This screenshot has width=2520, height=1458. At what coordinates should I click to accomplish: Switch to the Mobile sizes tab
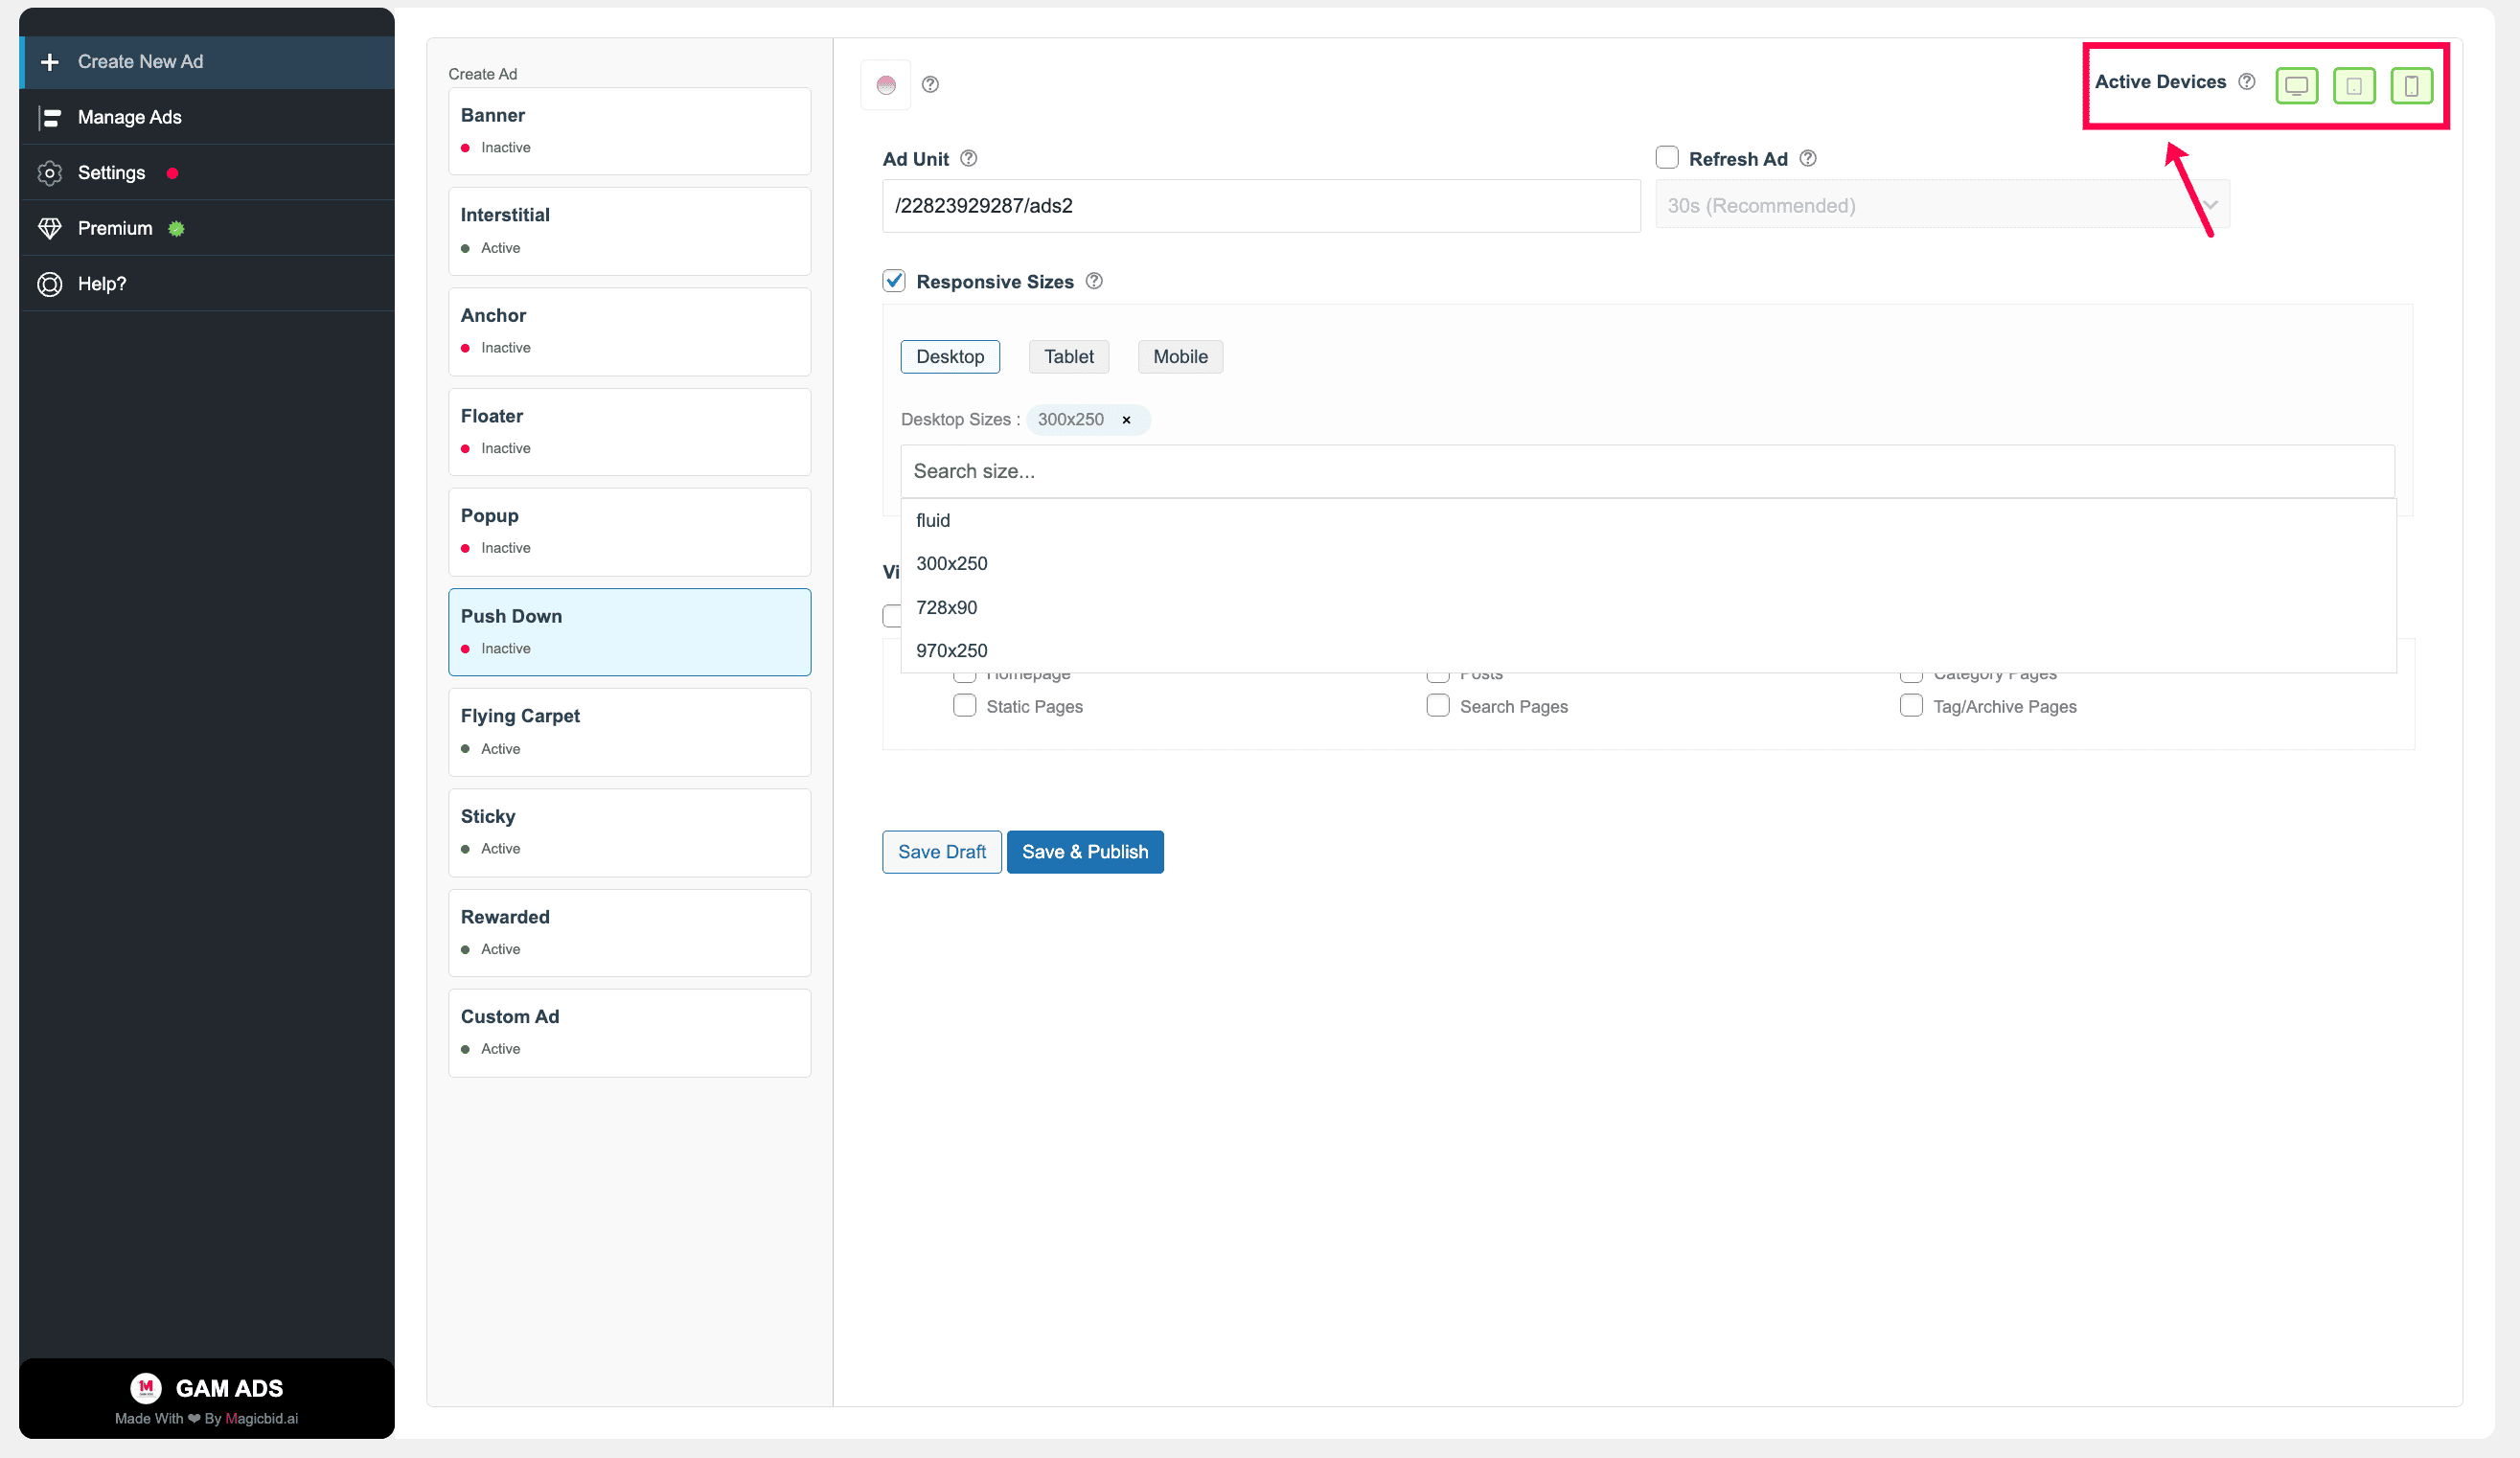[x=1180, y=356]
